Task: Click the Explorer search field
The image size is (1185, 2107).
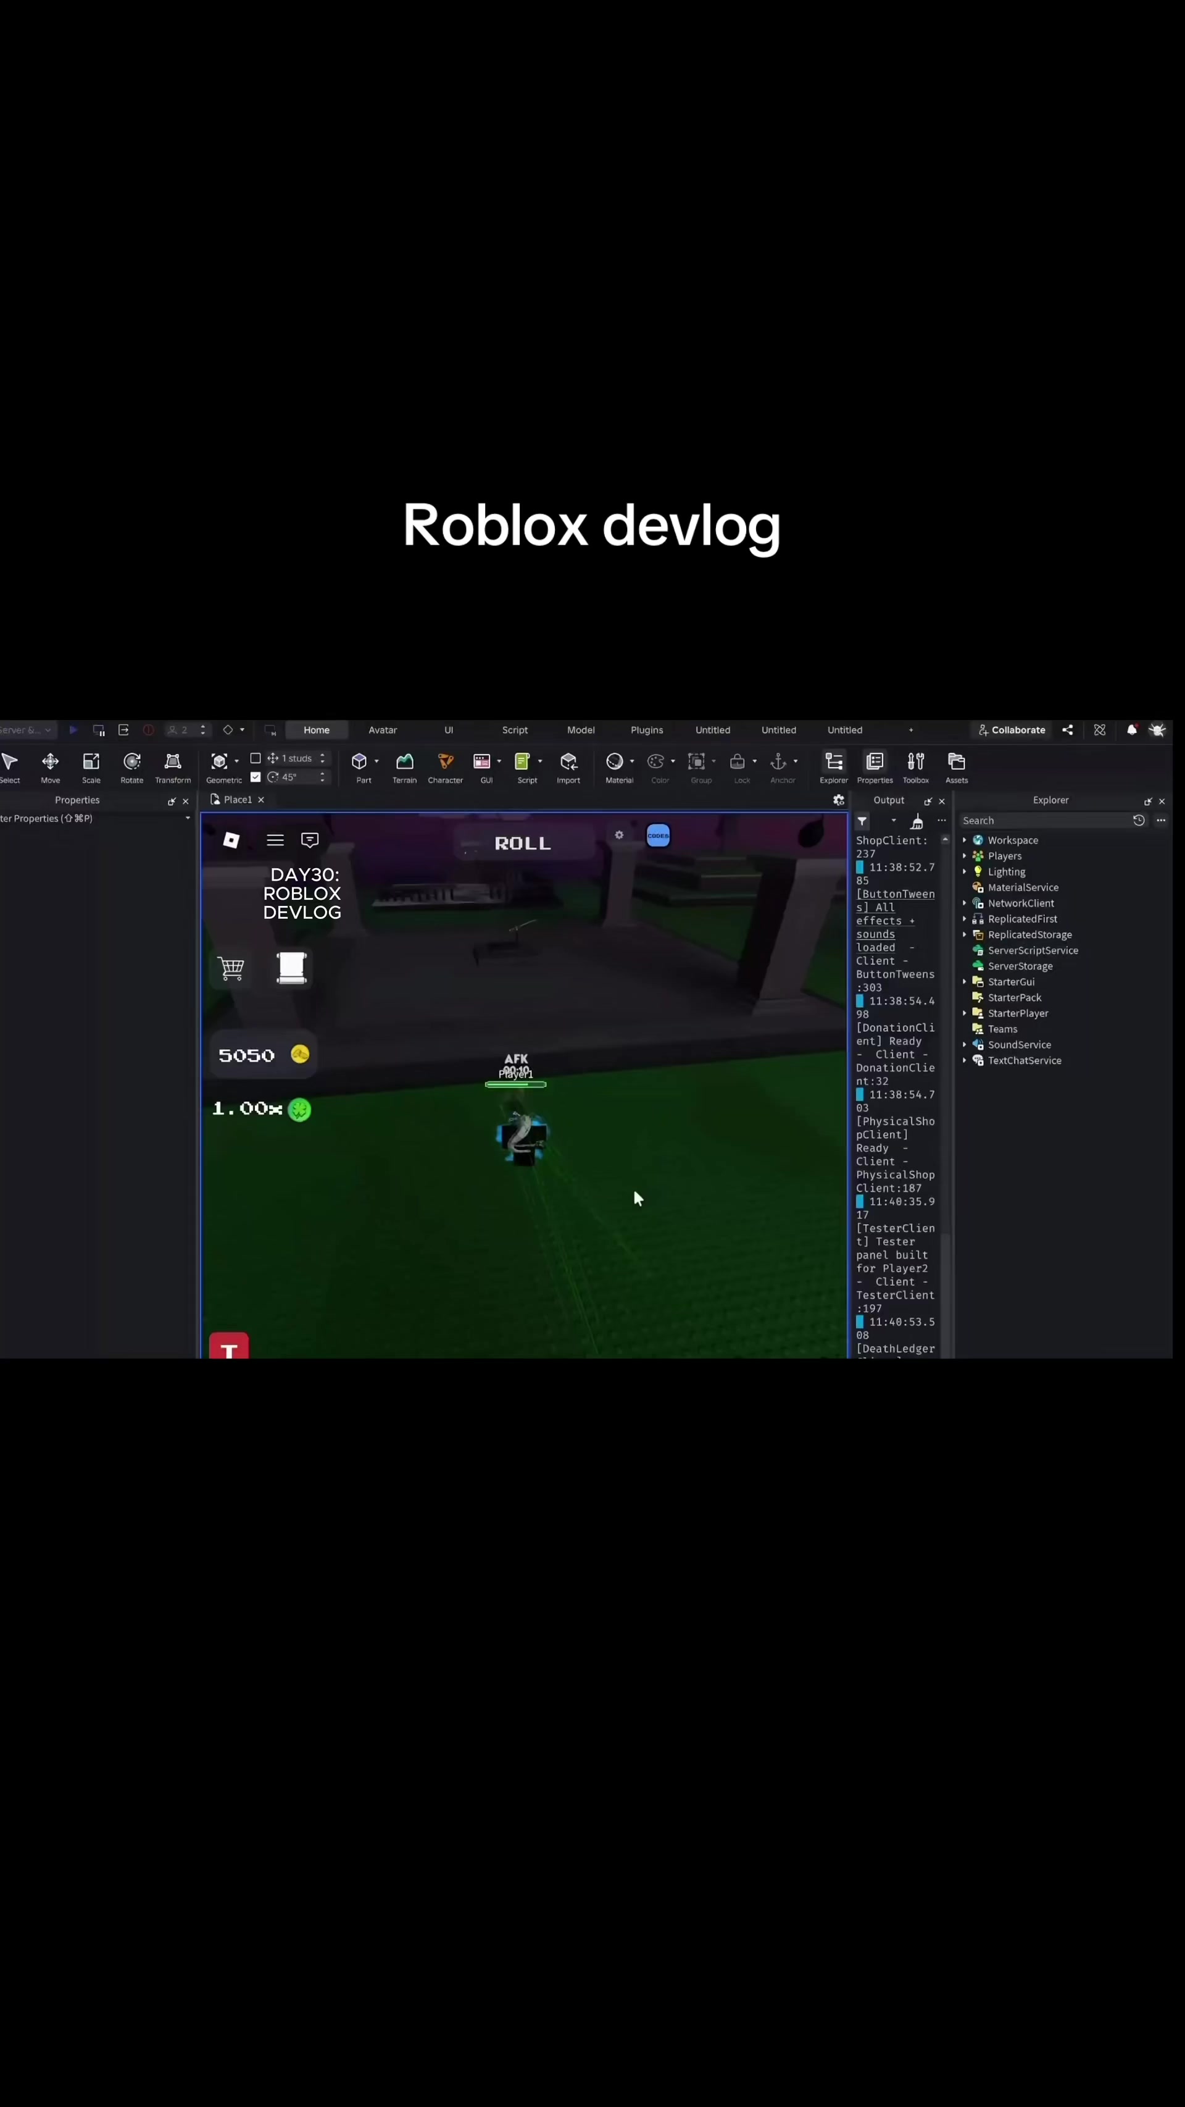Action: click(x=1044, y=821)
